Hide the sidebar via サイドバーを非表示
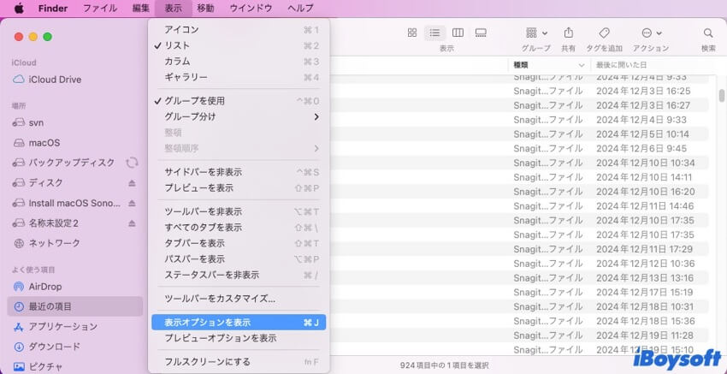727x374 pixels. pyautogui.click(x=203, y=172)
